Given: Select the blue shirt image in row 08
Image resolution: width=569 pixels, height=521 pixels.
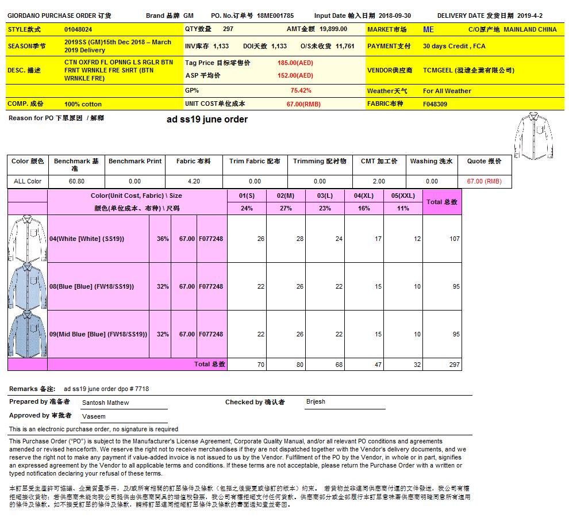Looking at the screenshot, I should point(27,286).
